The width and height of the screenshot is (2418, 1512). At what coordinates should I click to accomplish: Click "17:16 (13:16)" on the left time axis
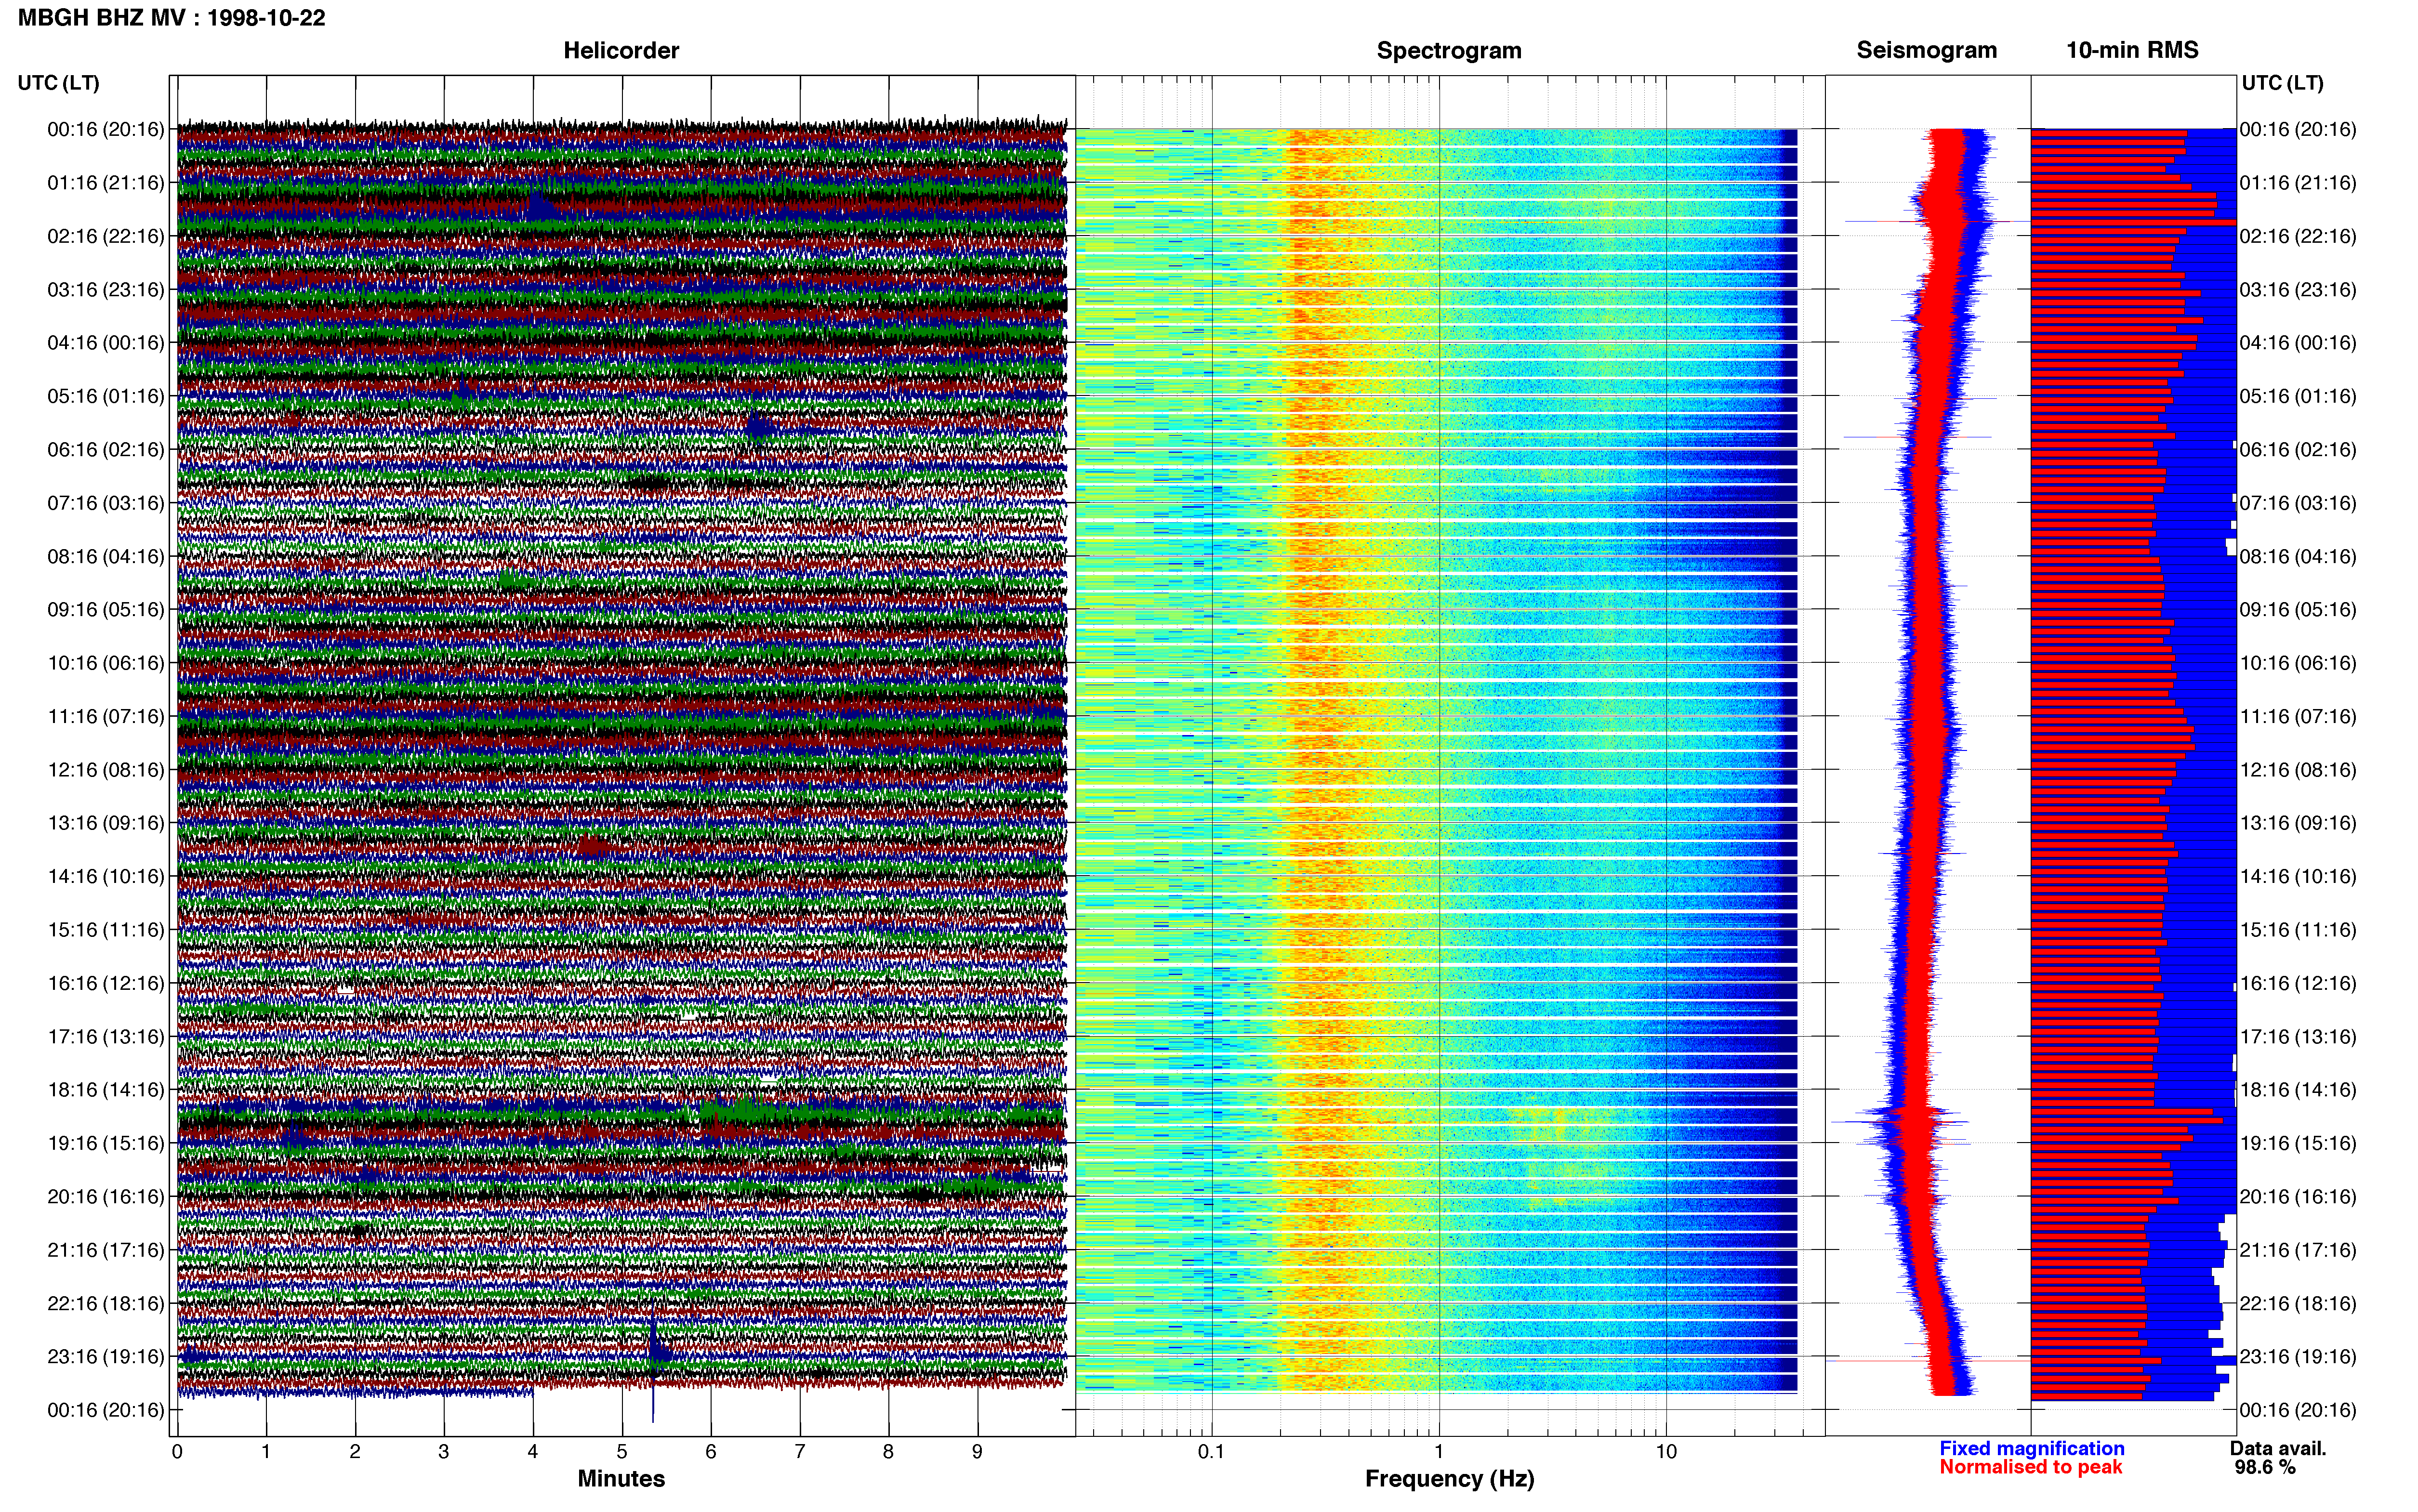[x=106, y=1036]
